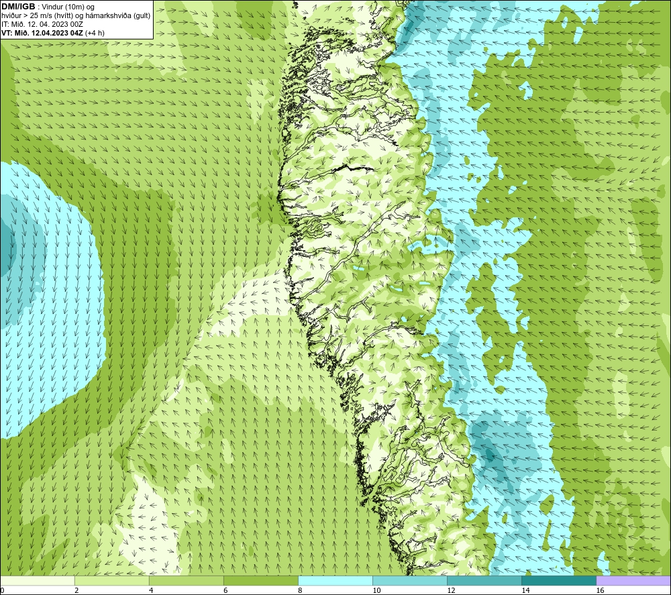Click the legend label '2'
Screen dimensions: 671x595
point(76,590)
